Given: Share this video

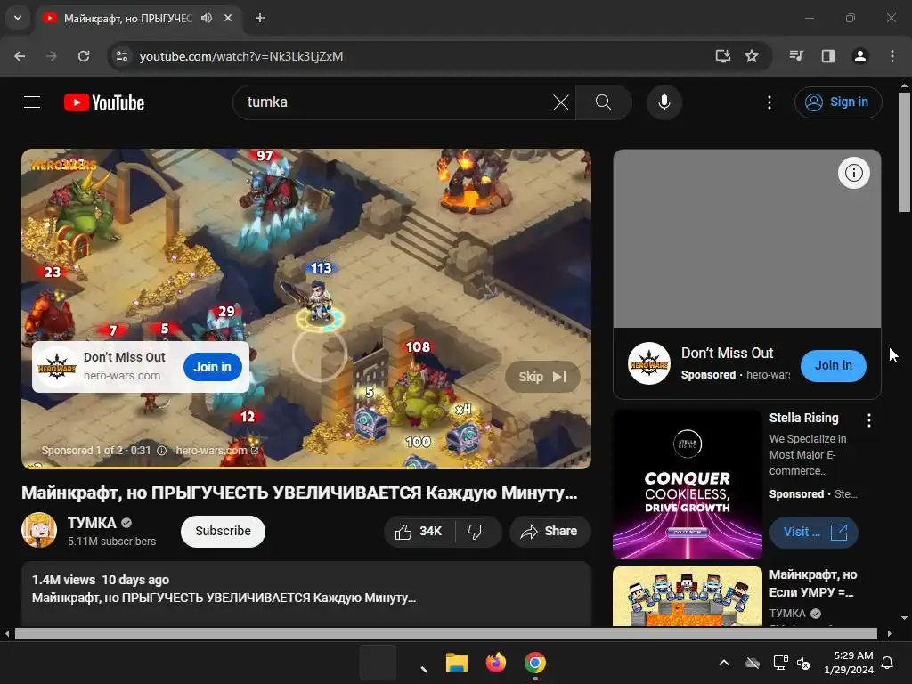Looking at the screenshot, I should tap(550, 531).
